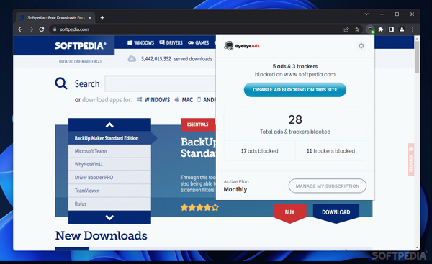
Task: Click Manage My Subscription button
Action: point(328,186)
